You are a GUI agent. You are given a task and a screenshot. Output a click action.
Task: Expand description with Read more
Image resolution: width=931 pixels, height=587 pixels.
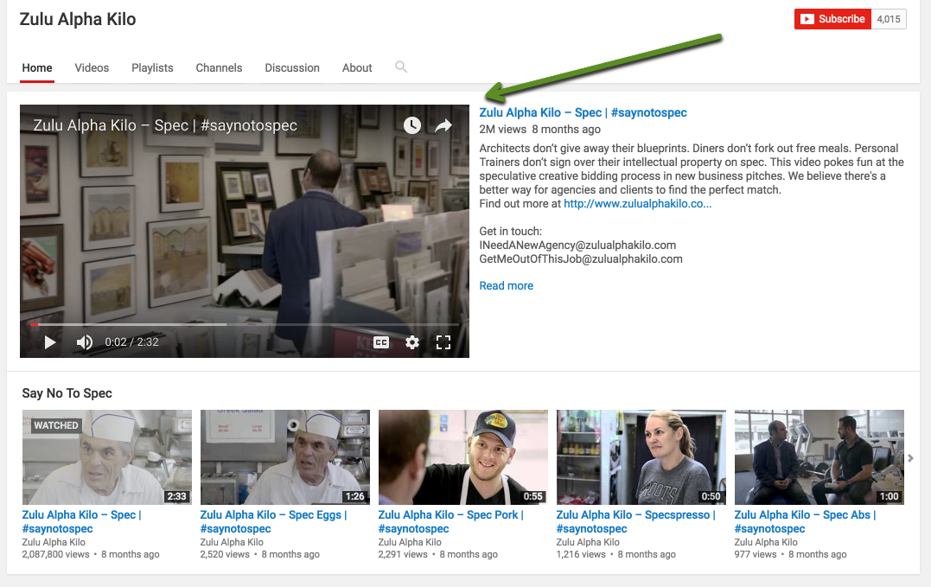click(x=506, y=285)
